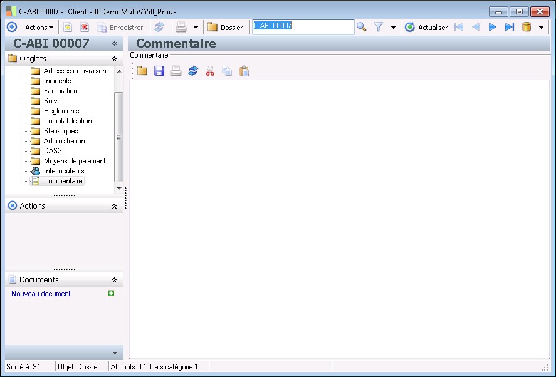Select Commentaire tree item
The height and width of the screenshot is (377, 556).
coord(63,181)
